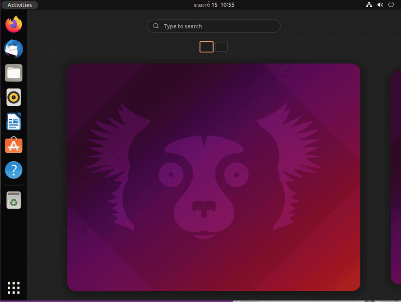401x302 pixels.
Task: Select the first workspace thumbnail indicator
Action: [x=206, y=47]
